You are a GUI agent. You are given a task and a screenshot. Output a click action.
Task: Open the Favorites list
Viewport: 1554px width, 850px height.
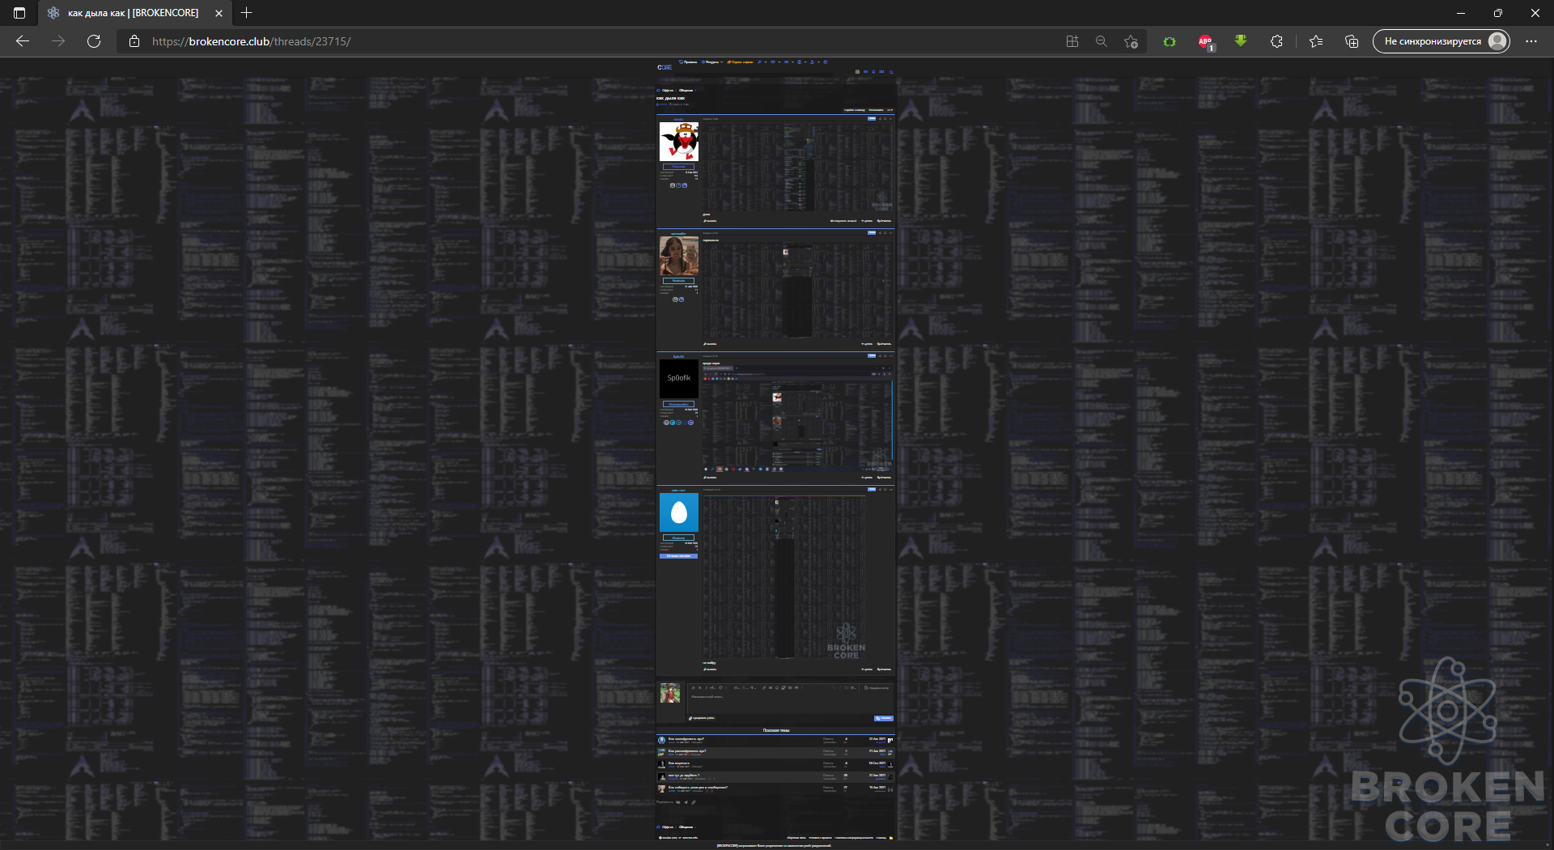[1316, 41]
